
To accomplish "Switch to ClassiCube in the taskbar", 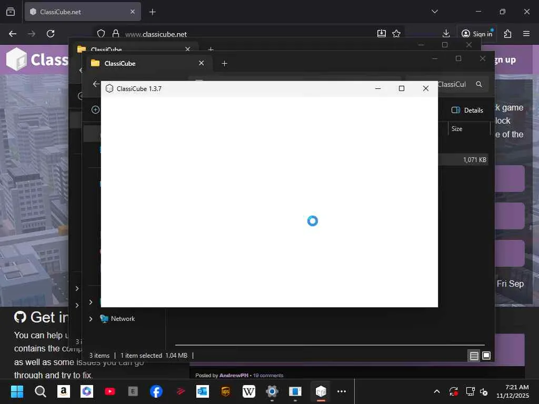I will (x=321, y=391).
